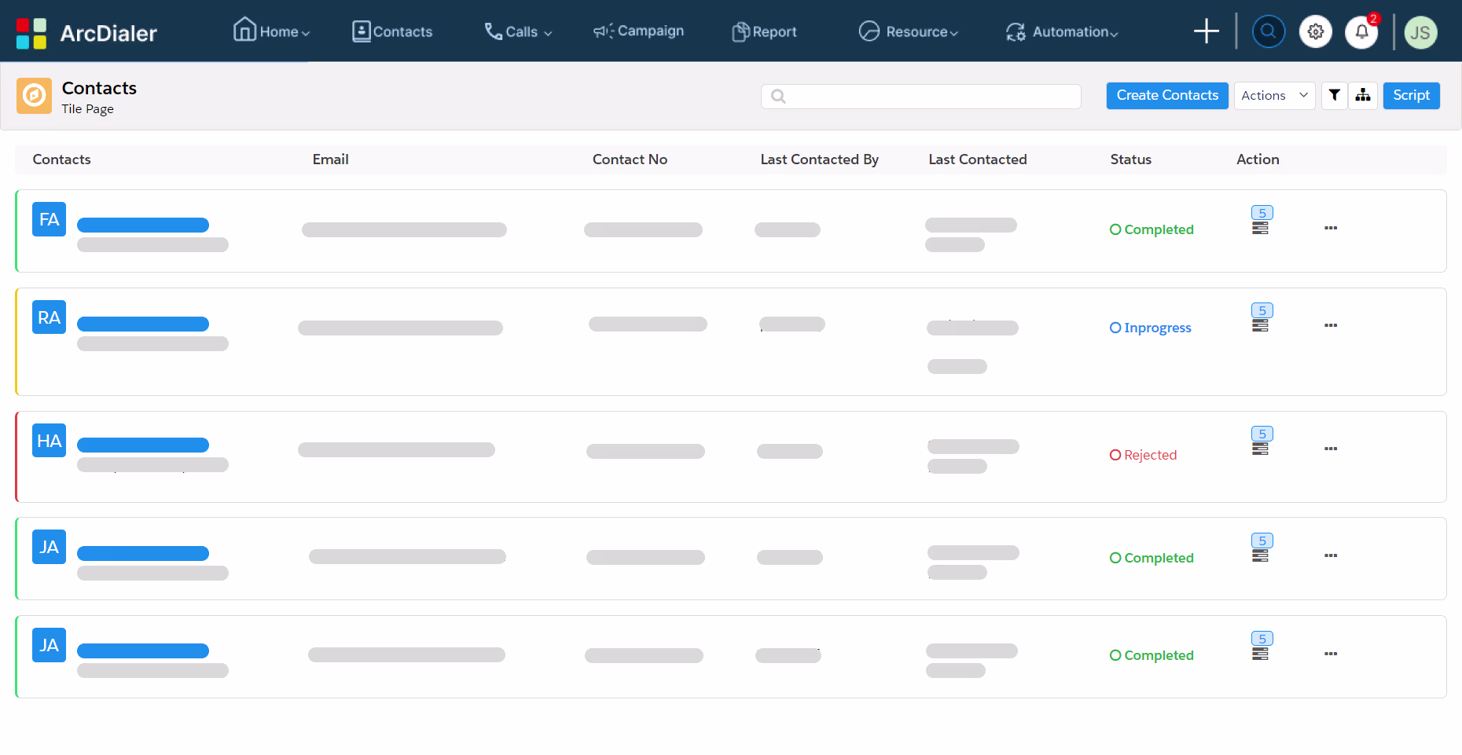This screenshot has height=755, width=1462.
Task: Click the Status column header
Action: tap(1130, 159)
